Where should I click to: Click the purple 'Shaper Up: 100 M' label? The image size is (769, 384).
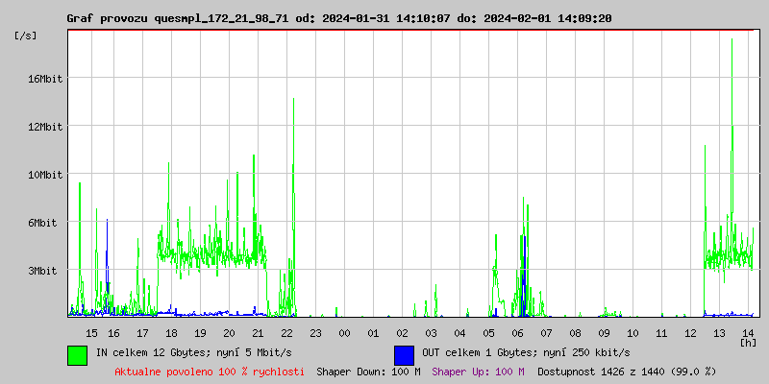click(x=478, y=371)
